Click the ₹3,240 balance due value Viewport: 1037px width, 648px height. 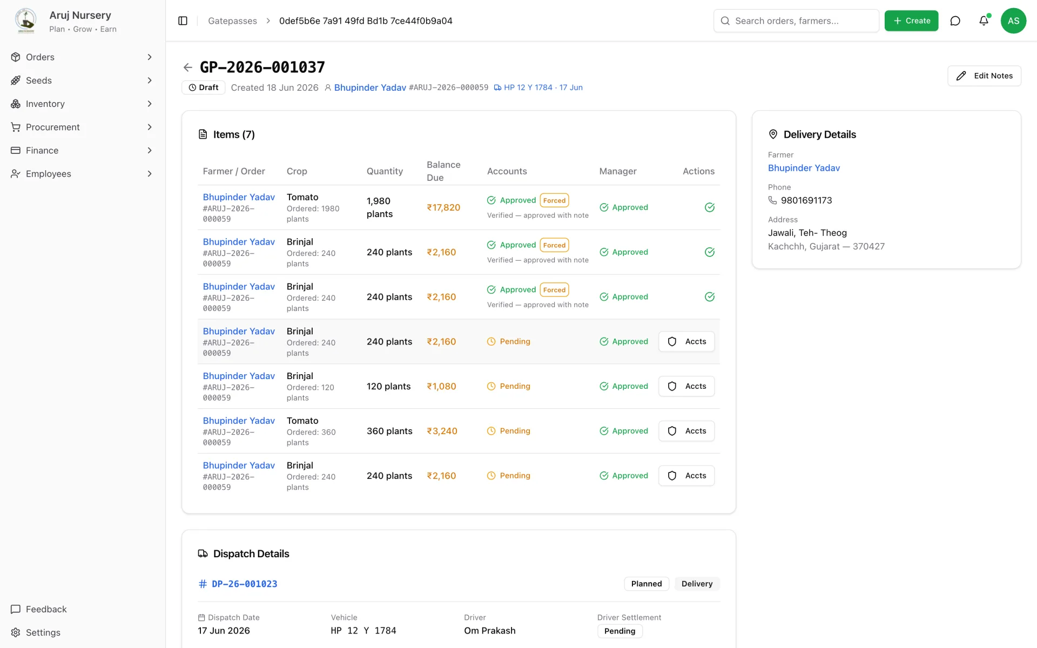442,431
